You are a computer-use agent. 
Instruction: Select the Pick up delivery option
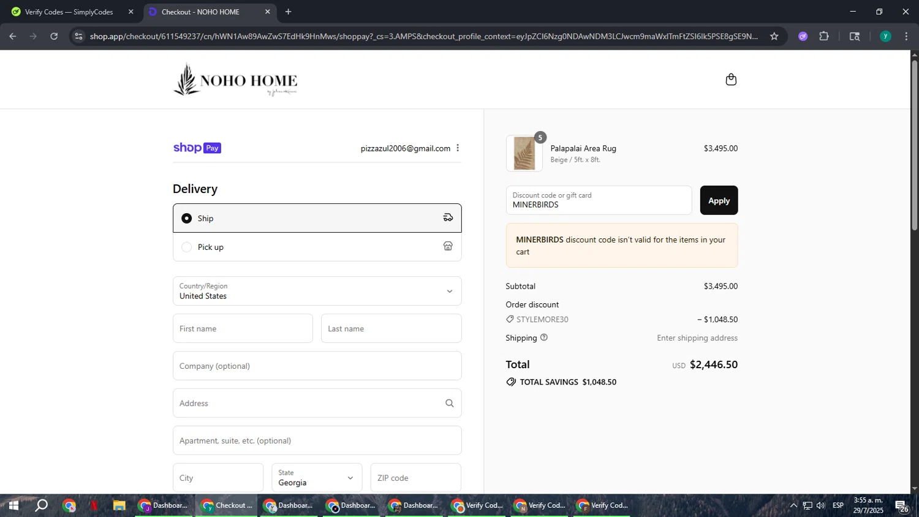pyautogui.click(x=317, y=247)
